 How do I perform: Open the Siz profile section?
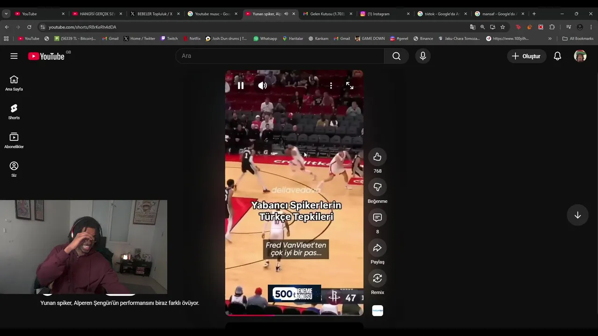tap(14, 169)
